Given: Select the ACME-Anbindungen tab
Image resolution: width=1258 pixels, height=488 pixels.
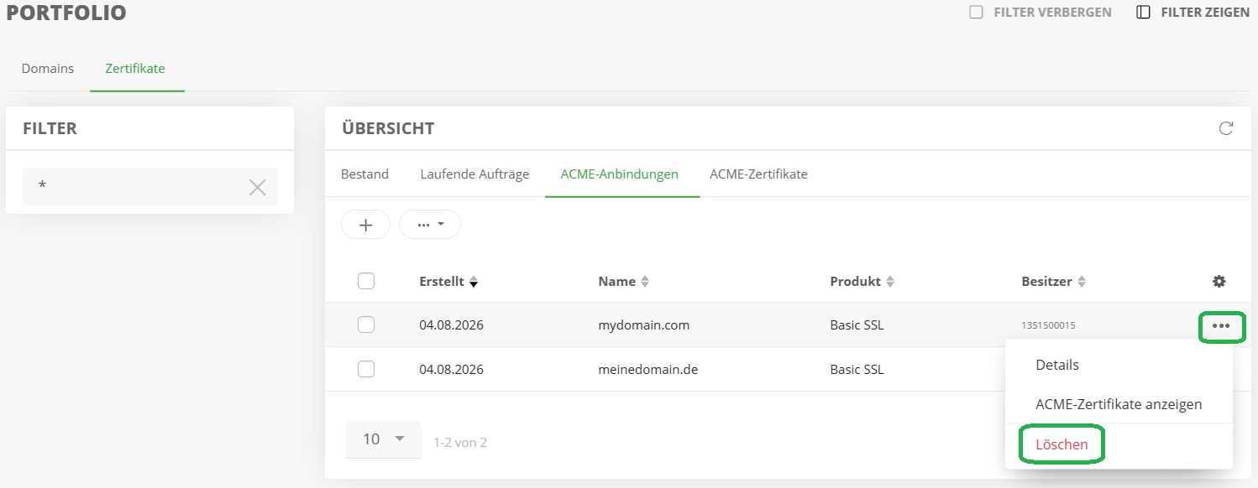Looking at the screenshot, I should 621,174.
